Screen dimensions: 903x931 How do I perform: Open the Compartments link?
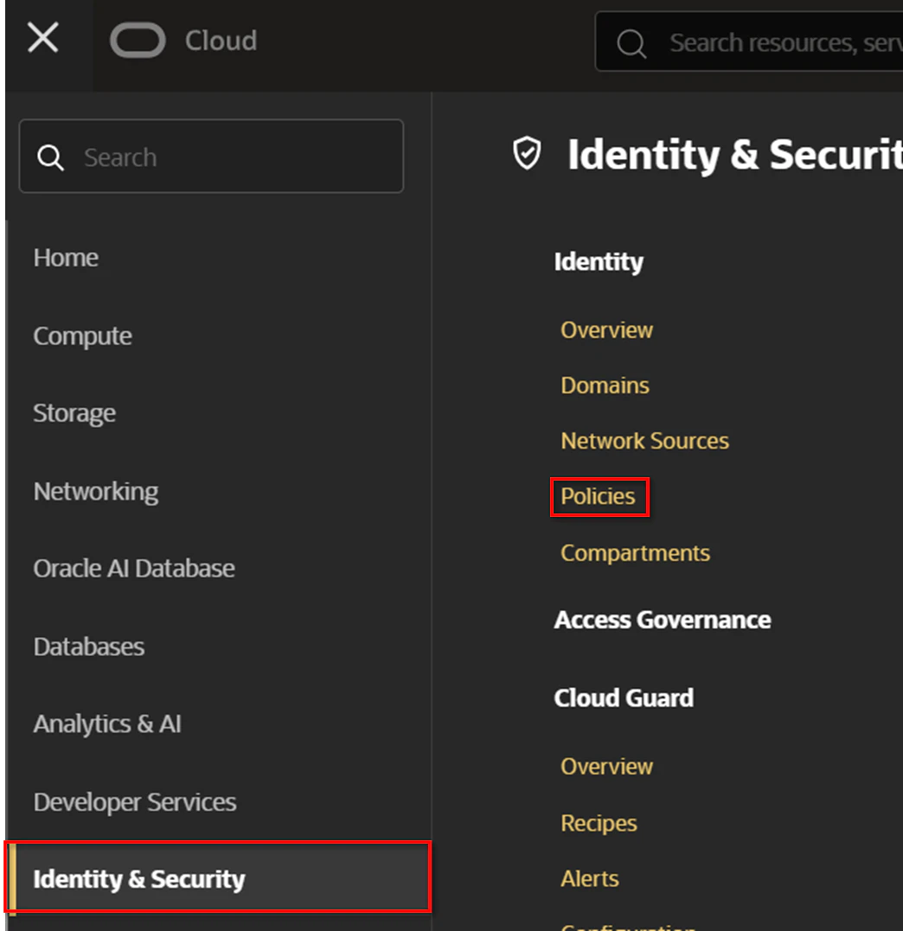tap(635, 553)
